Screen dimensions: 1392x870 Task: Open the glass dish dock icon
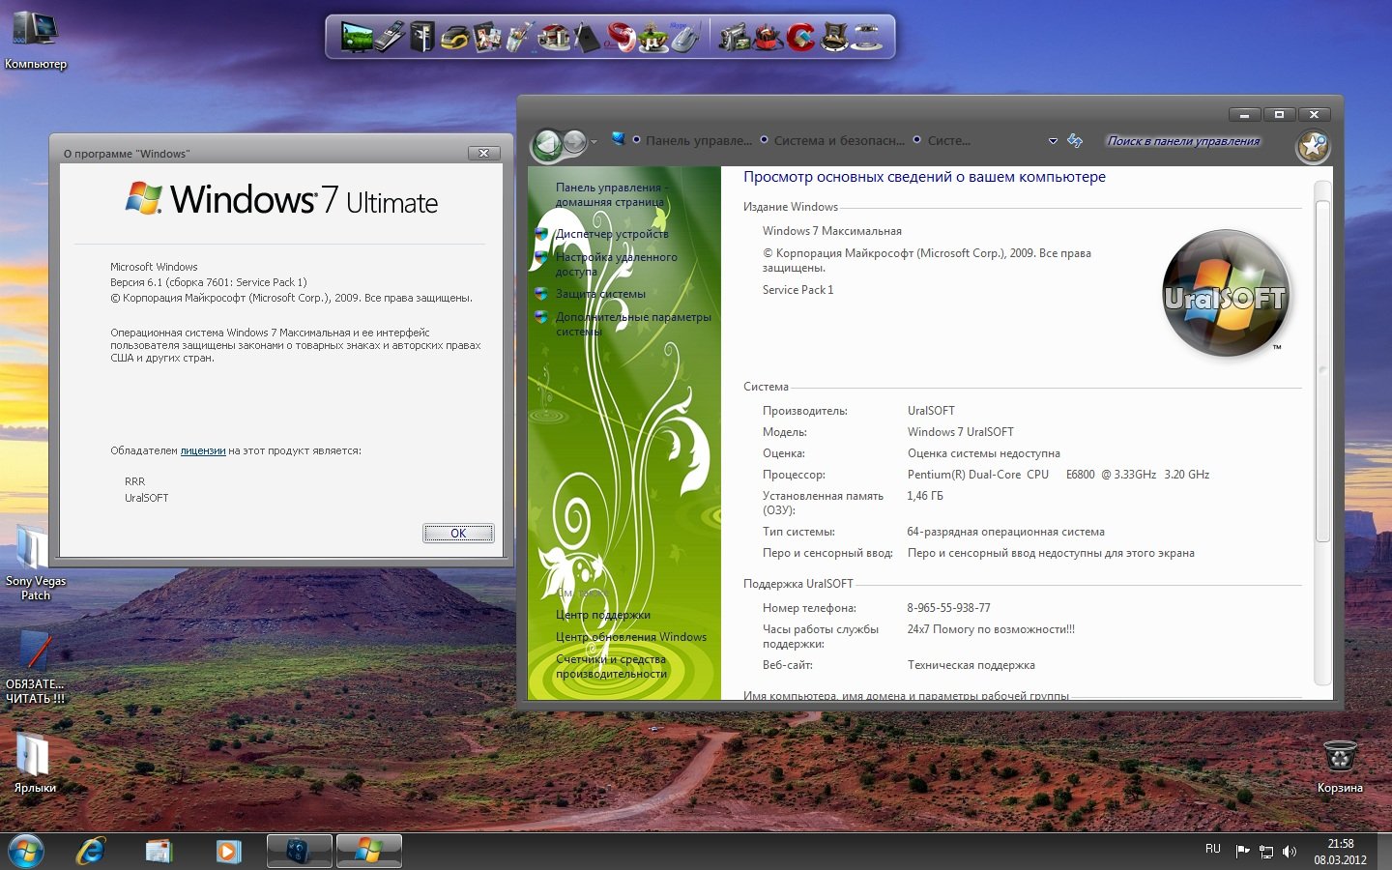867,37
